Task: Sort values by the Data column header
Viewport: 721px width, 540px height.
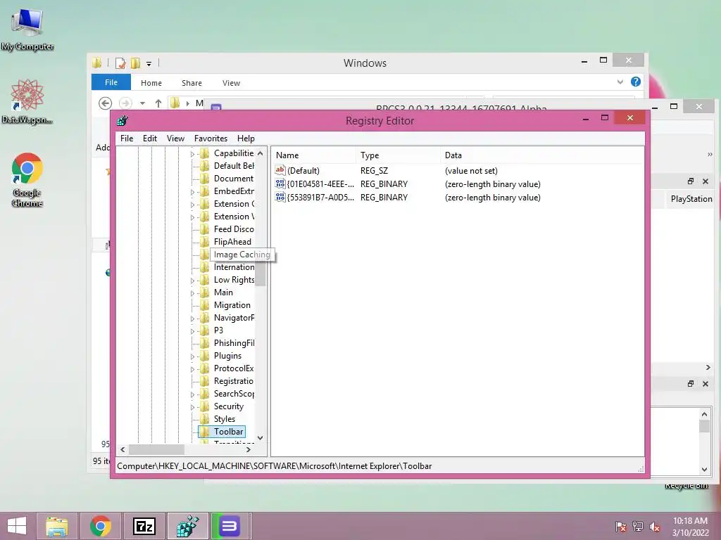Action: (541, 155)
